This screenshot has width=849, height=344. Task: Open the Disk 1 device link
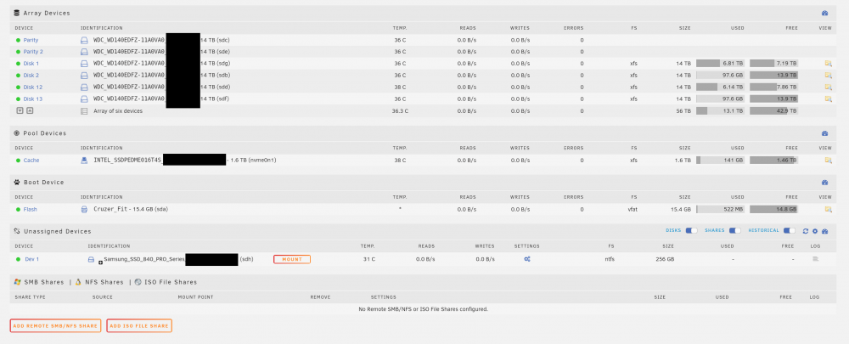[x=31, y=64]
